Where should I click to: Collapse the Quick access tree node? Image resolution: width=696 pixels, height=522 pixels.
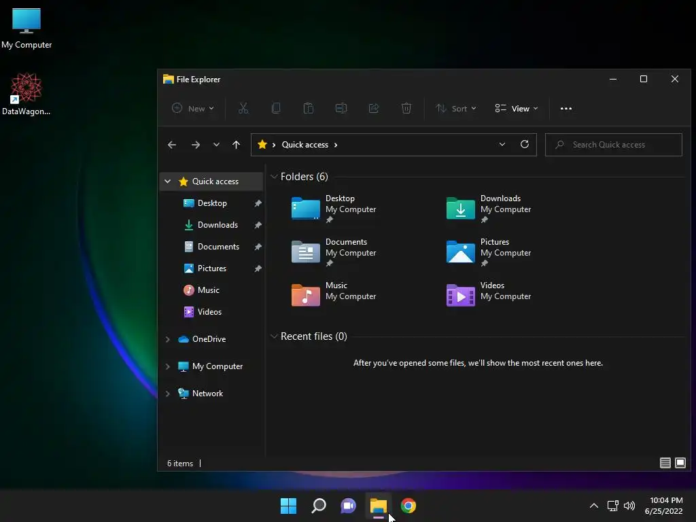168,181
